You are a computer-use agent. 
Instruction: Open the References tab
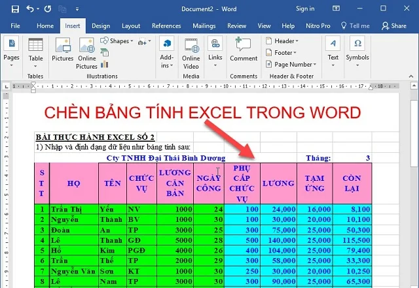click(x=166, y=26)
